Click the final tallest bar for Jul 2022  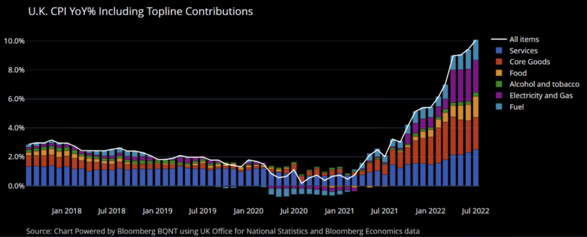[x=476, y=113]
